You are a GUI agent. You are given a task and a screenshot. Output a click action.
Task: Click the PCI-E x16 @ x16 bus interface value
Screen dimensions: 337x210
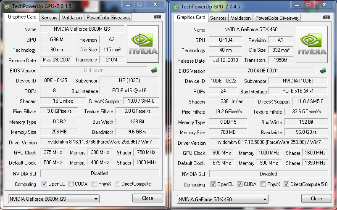(129, 90)
